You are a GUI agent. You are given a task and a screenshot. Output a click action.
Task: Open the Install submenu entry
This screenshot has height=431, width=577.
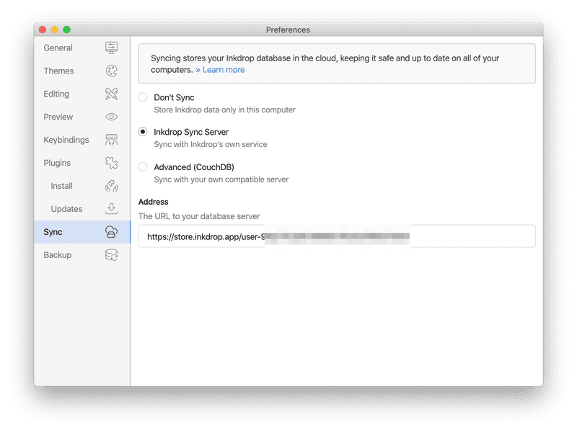pyautogui.click(x=61, y=186)
